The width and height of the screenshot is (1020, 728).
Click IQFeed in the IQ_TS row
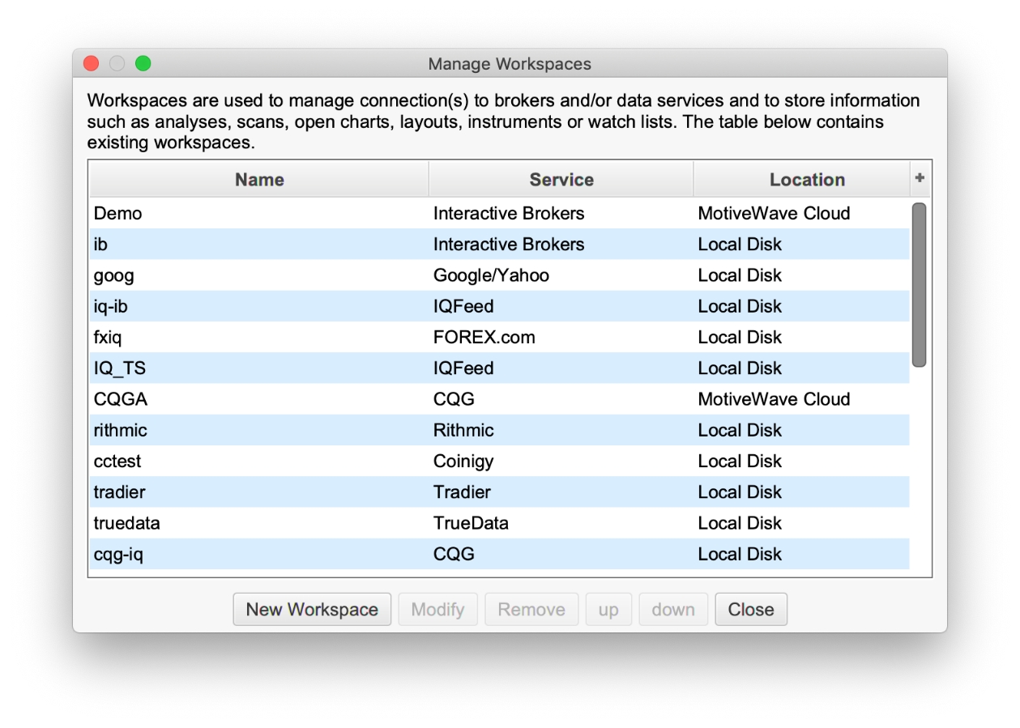[463, 368]
